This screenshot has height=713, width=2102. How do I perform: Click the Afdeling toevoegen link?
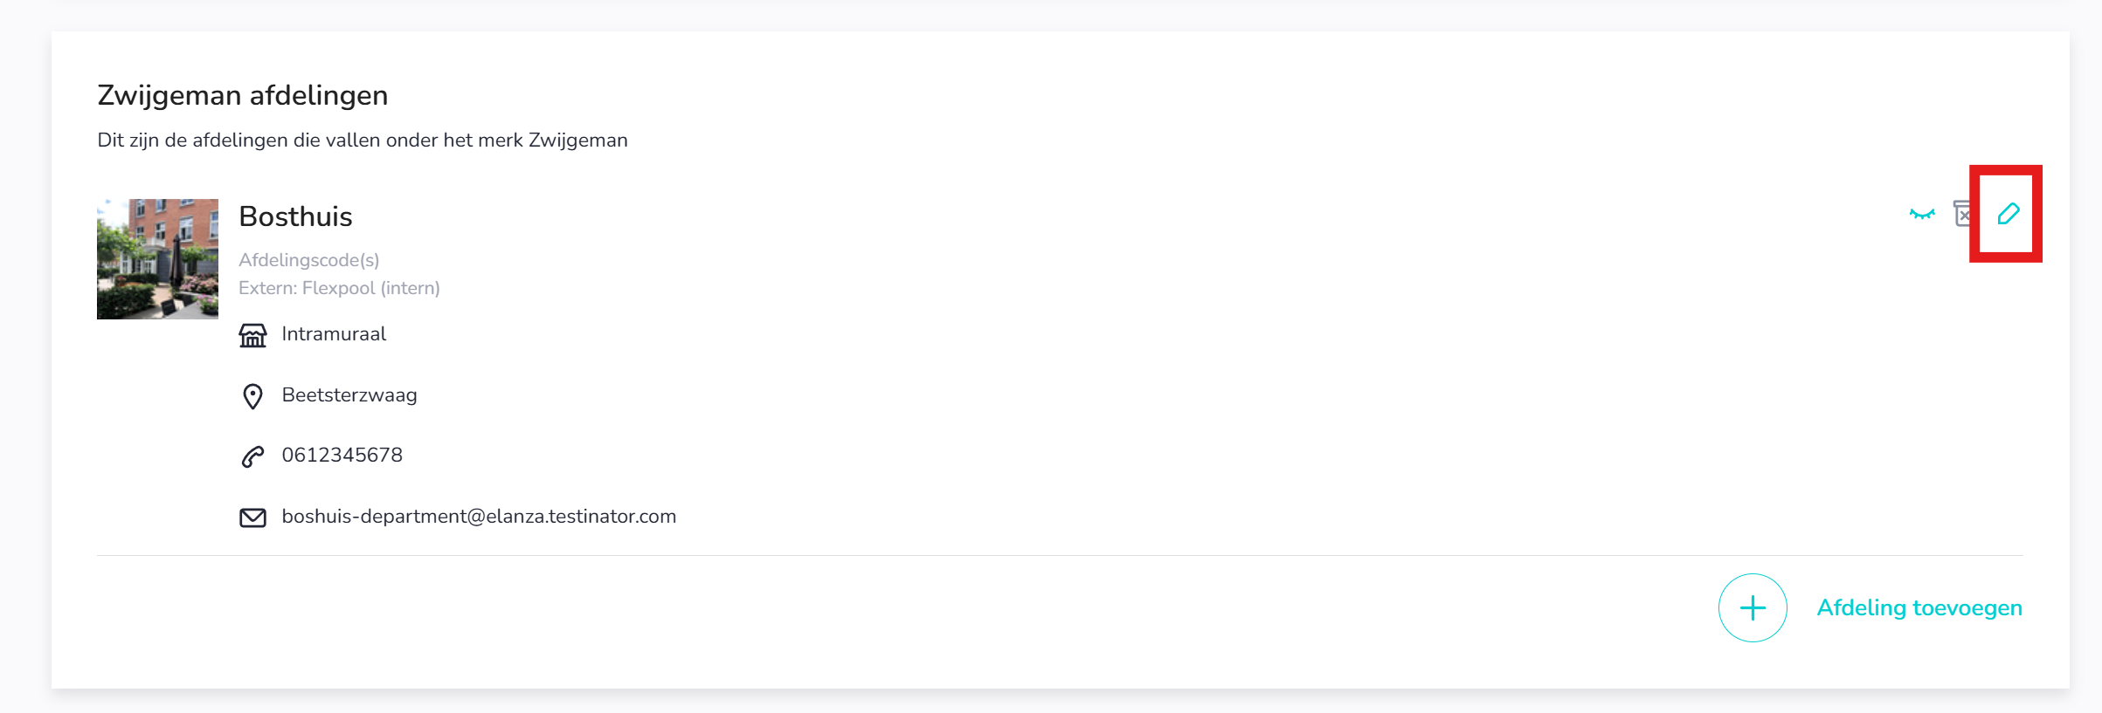click(x=1919, y=607)
